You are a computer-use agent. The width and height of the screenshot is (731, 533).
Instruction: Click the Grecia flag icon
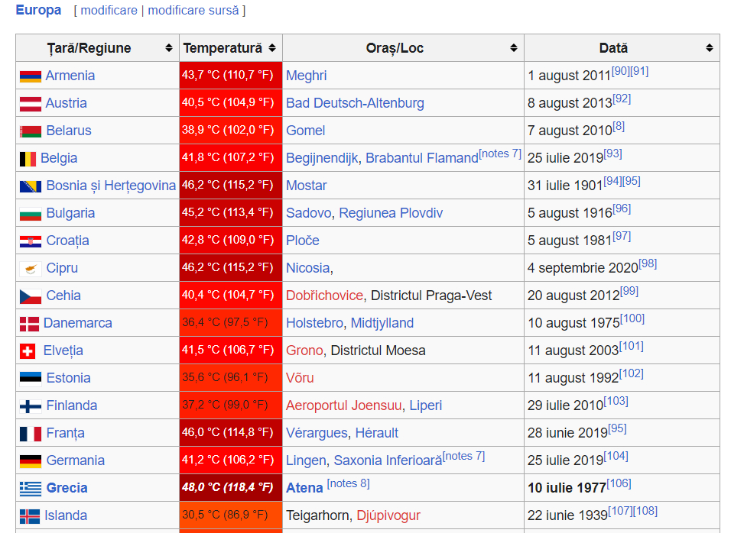pos(31,488)
